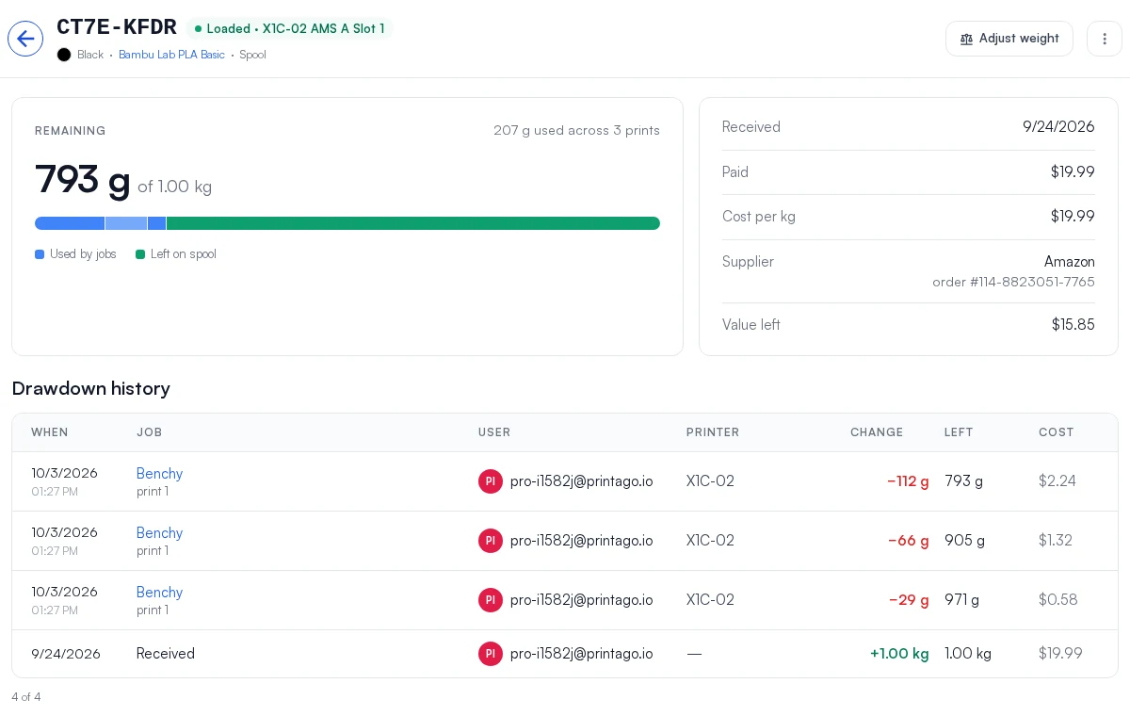Click the JOB column header
This screenshot has height=716, width=1130.
point(150,432)
